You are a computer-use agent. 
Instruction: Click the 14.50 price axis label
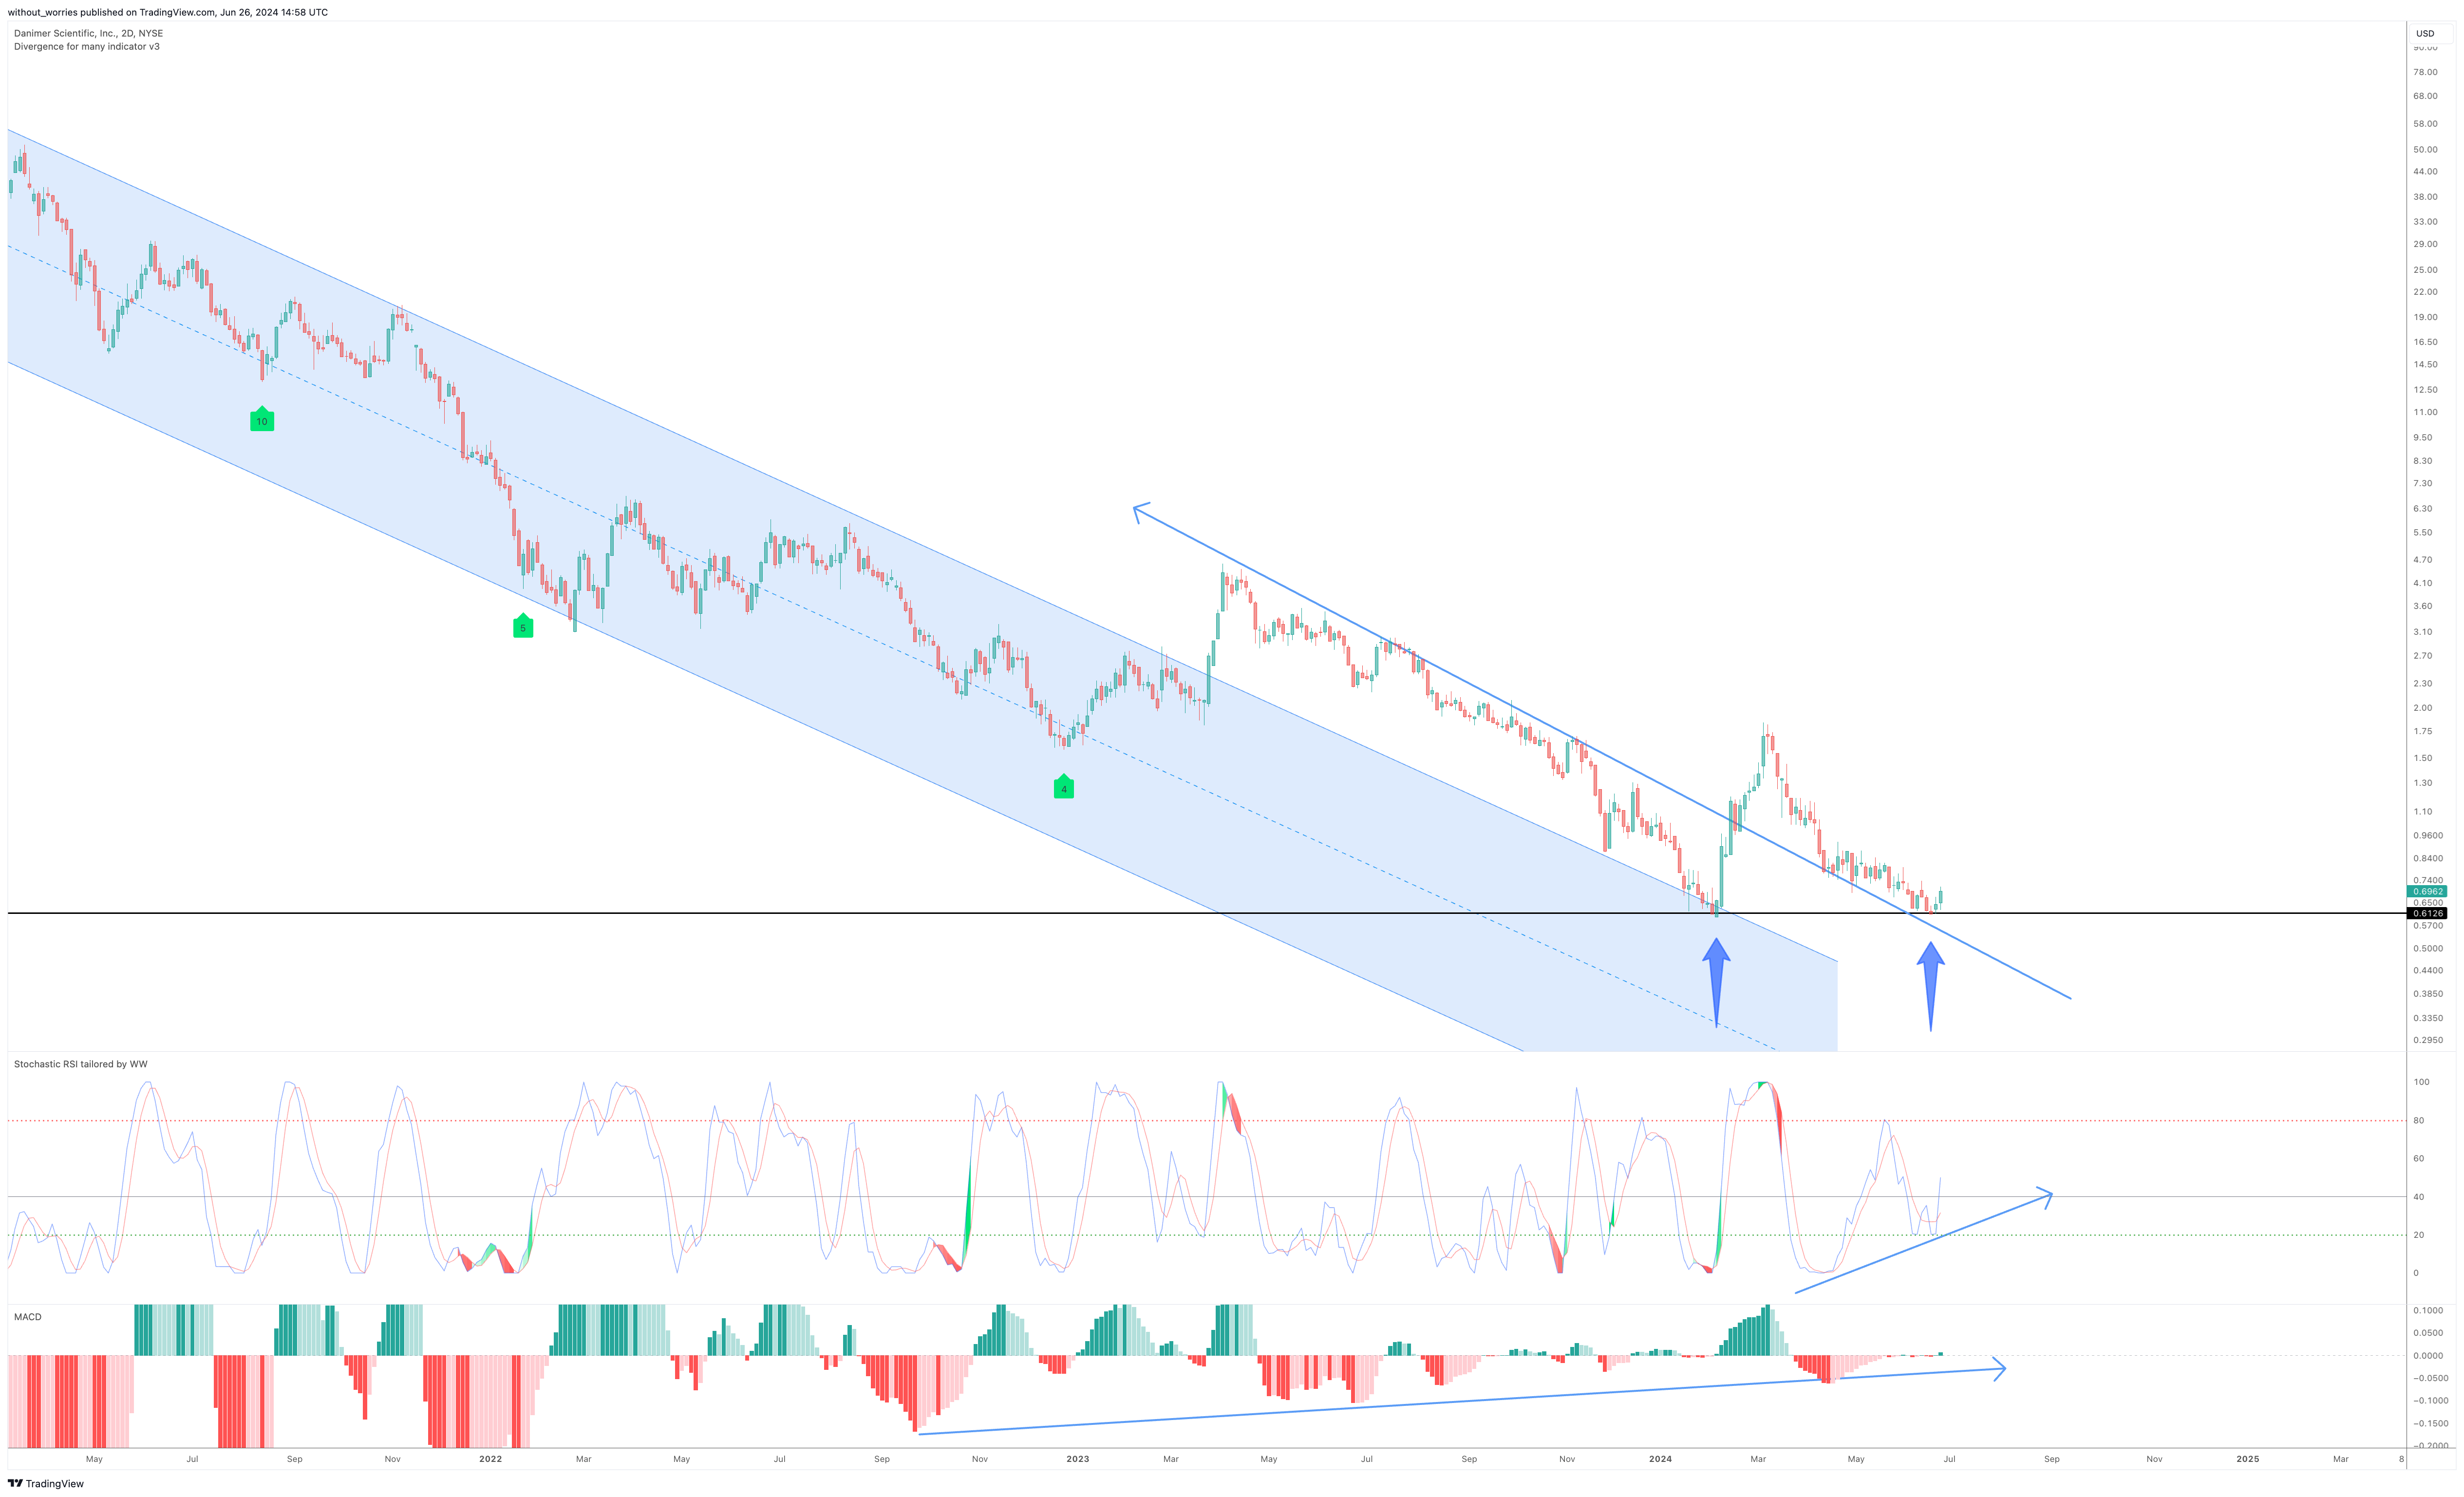pos(2425,364)
